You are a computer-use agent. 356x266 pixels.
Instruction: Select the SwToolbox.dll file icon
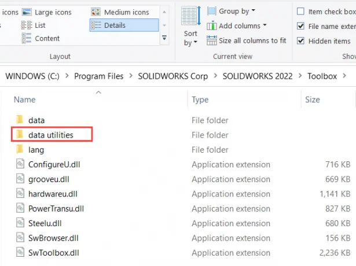click(x=20, y=252)
